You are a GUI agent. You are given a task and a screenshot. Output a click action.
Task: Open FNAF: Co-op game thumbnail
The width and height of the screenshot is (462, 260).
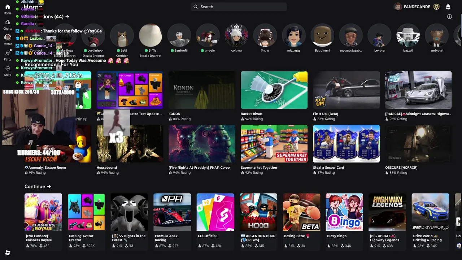point(202,144)
